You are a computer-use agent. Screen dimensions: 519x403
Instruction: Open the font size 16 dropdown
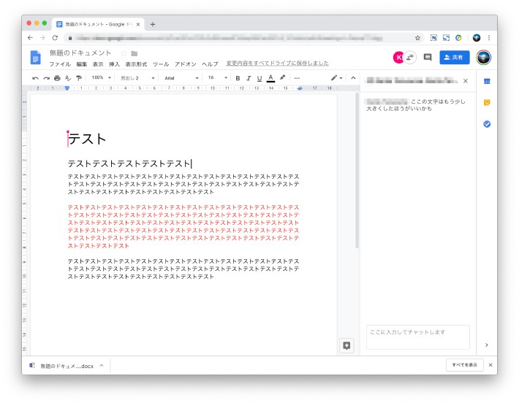tap(217, 77)
